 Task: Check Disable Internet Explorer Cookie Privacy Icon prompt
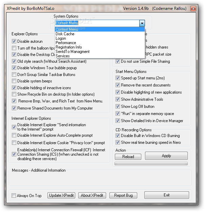coord(14,143)
